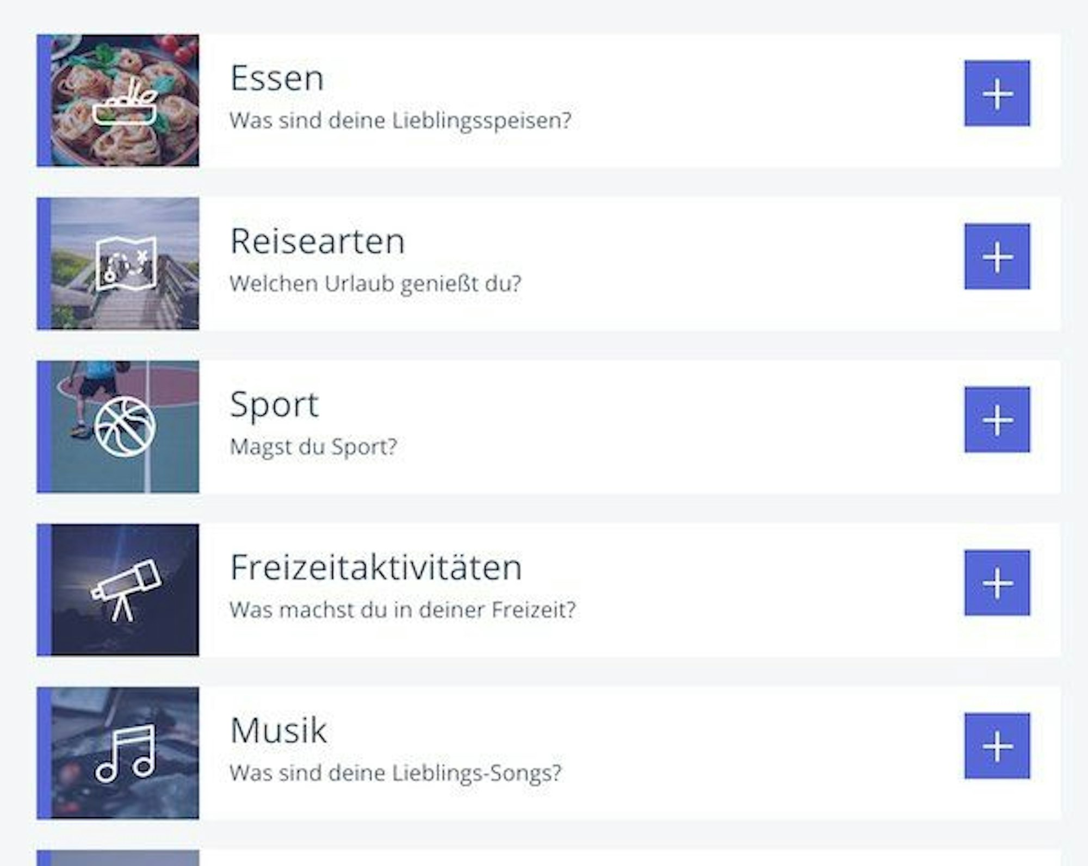Open the Sport section plus button

[997, 420]
